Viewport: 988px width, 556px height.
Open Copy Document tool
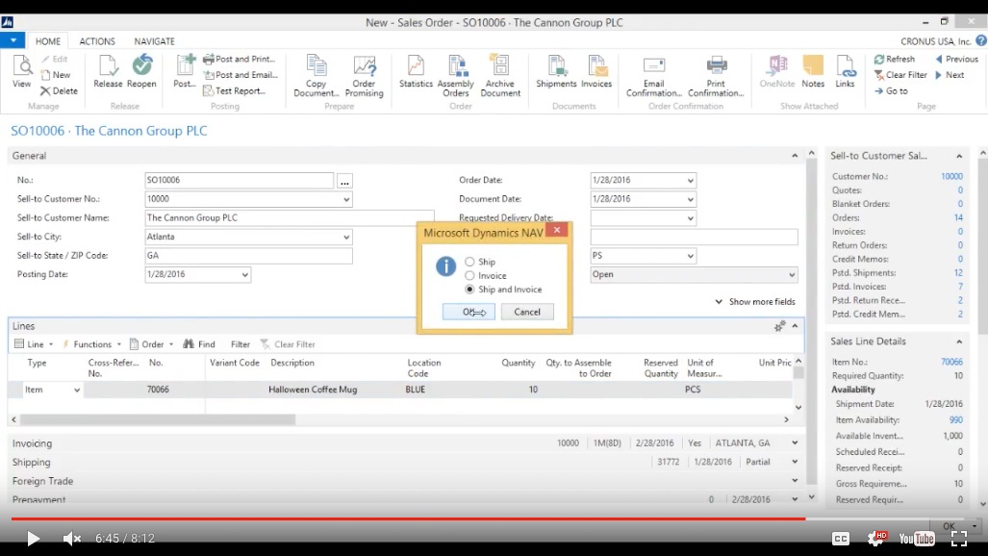pos(317,76)
